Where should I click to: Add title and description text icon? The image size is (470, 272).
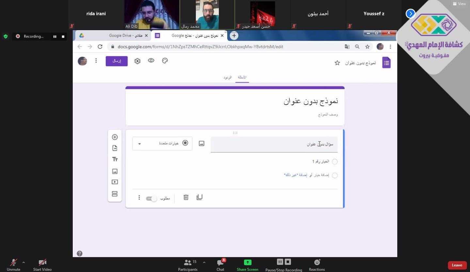115,159
